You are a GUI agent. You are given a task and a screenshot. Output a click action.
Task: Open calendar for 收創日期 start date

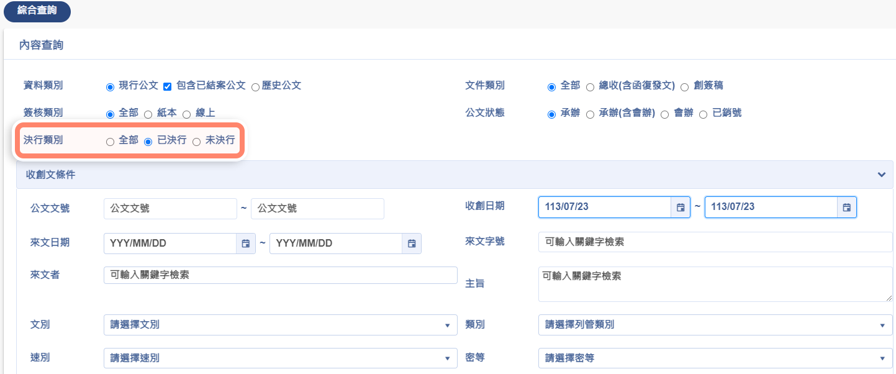[681, 208]
